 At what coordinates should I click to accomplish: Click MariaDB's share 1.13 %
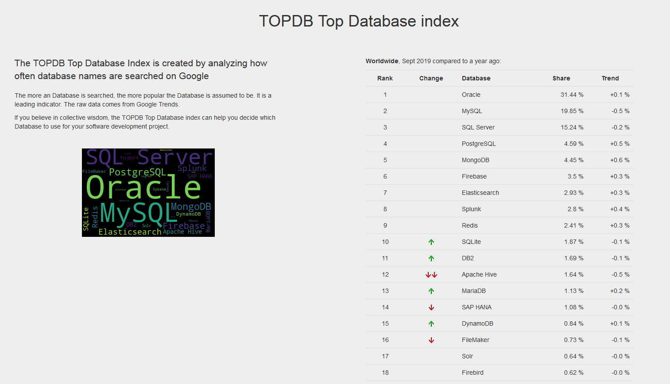click(x=574, y=291)
